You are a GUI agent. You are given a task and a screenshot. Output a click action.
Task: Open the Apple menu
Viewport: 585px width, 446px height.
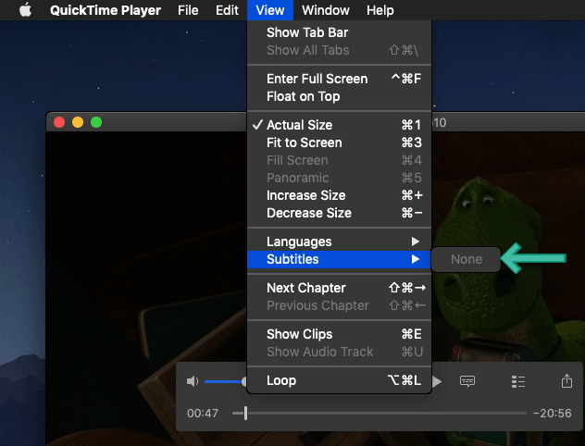coord(25,10)
